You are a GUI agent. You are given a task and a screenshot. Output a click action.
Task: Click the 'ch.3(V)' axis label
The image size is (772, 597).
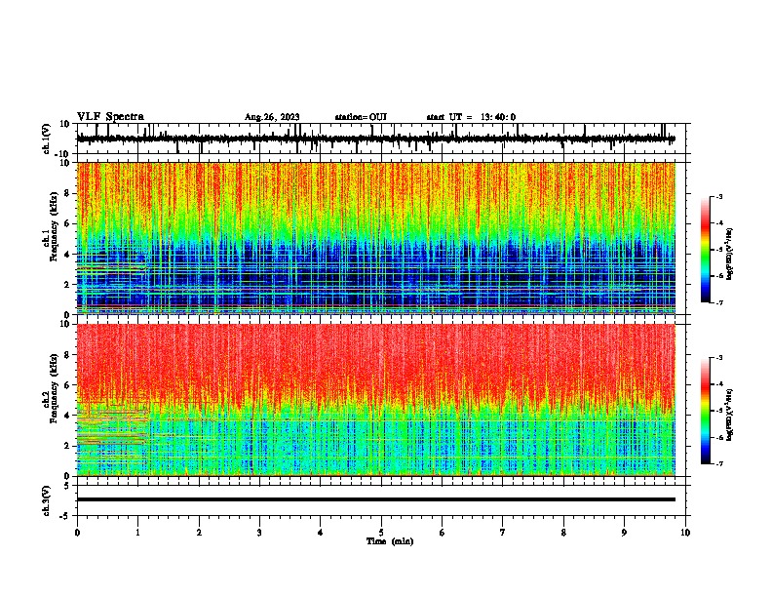coord(47,500)
